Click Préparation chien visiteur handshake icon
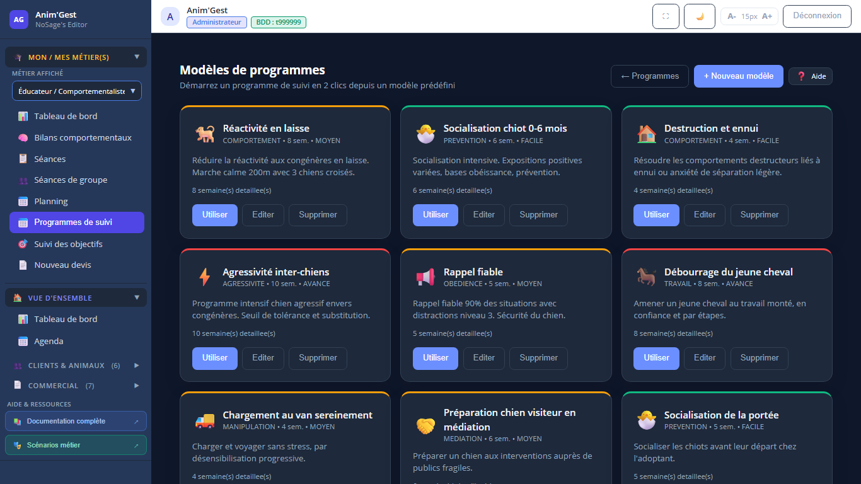861x484 pixels. pyautogui.click(x=425, y=426)
